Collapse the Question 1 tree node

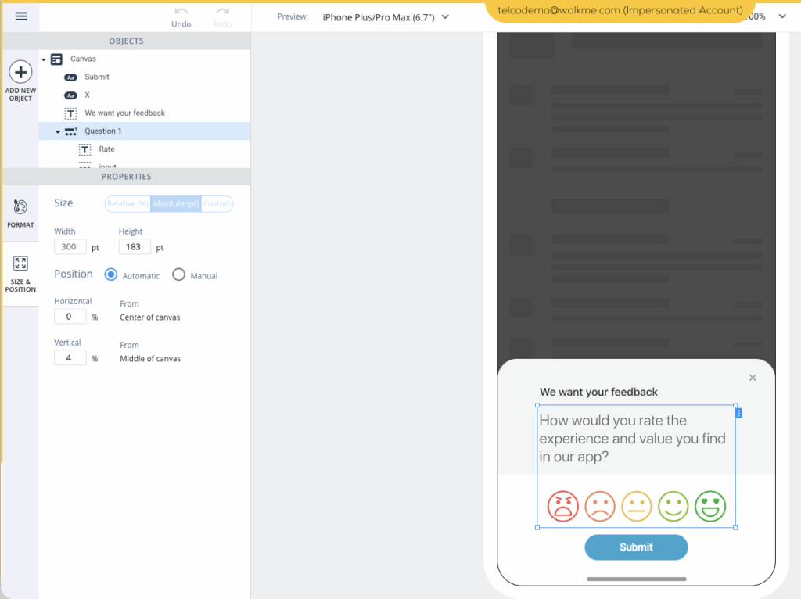(x=58, y=131)
